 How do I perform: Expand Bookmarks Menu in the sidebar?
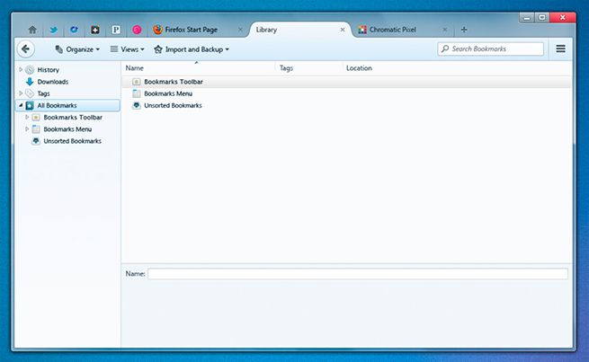27,129
